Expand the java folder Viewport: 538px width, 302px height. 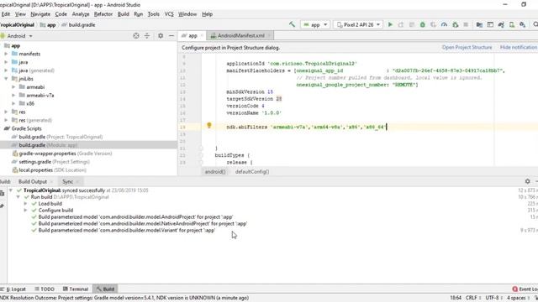click(x=6, y=62)
